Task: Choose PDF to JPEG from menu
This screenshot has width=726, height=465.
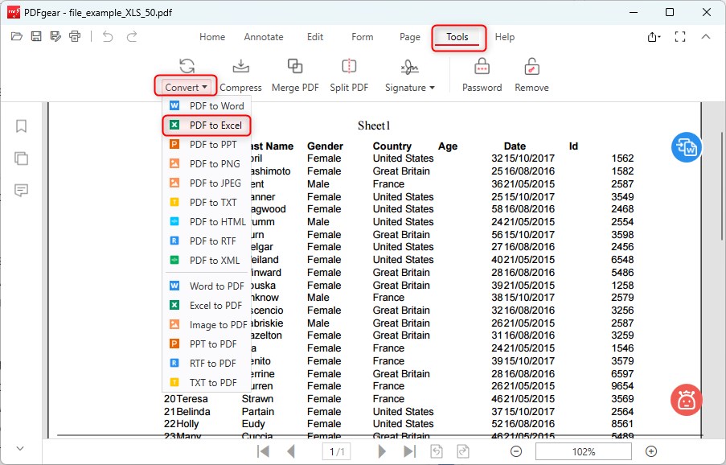Action: pyautogui.click(x=207, y=183)
